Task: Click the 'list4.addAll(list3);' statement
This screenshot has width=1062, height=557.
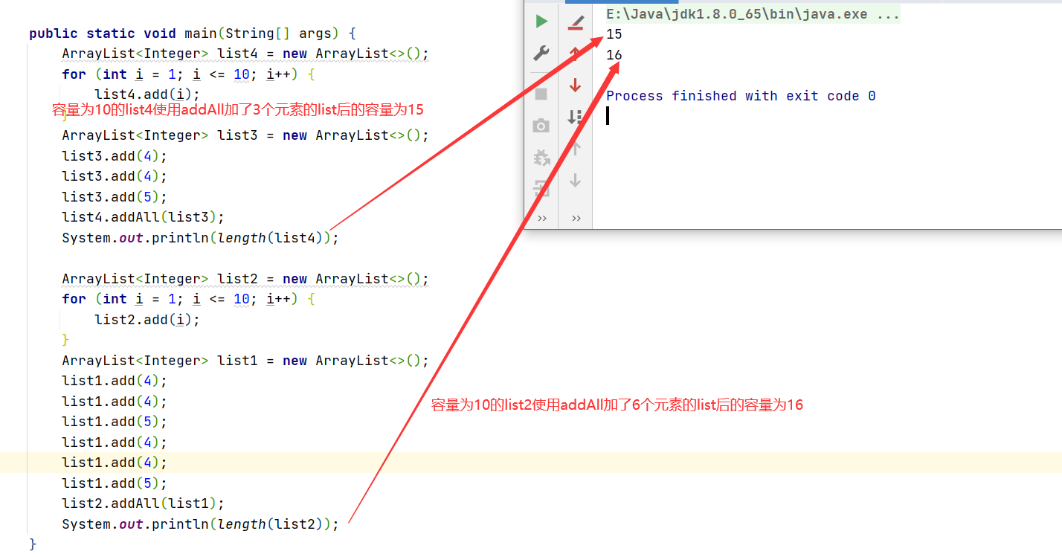Action: 143,217
